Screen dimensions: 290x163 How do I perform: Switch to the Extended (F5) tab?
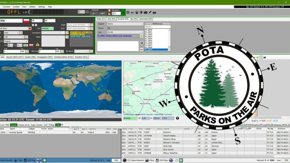146,19
